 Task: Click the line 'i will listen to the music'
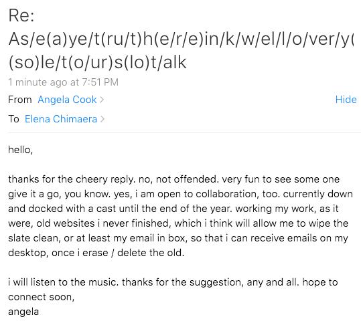[173, 282]
